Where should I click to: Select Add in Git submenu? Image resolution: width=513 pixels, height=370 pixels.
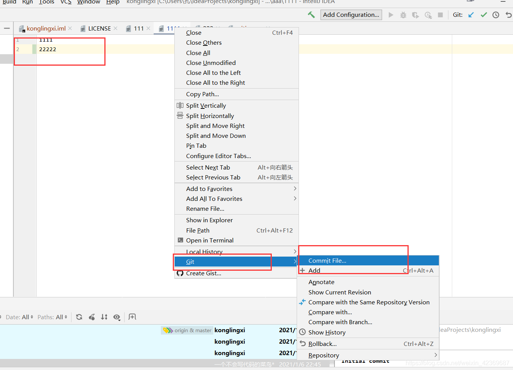[x=368, y=270]
